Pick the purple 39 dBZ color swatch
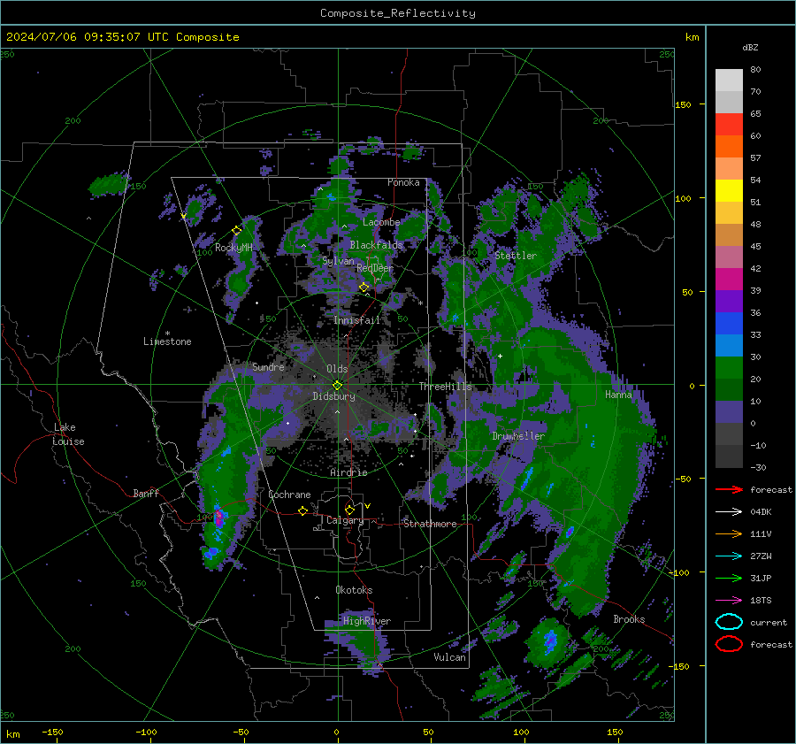Screen dimensions: 796x744 click(x=729, y=301)
